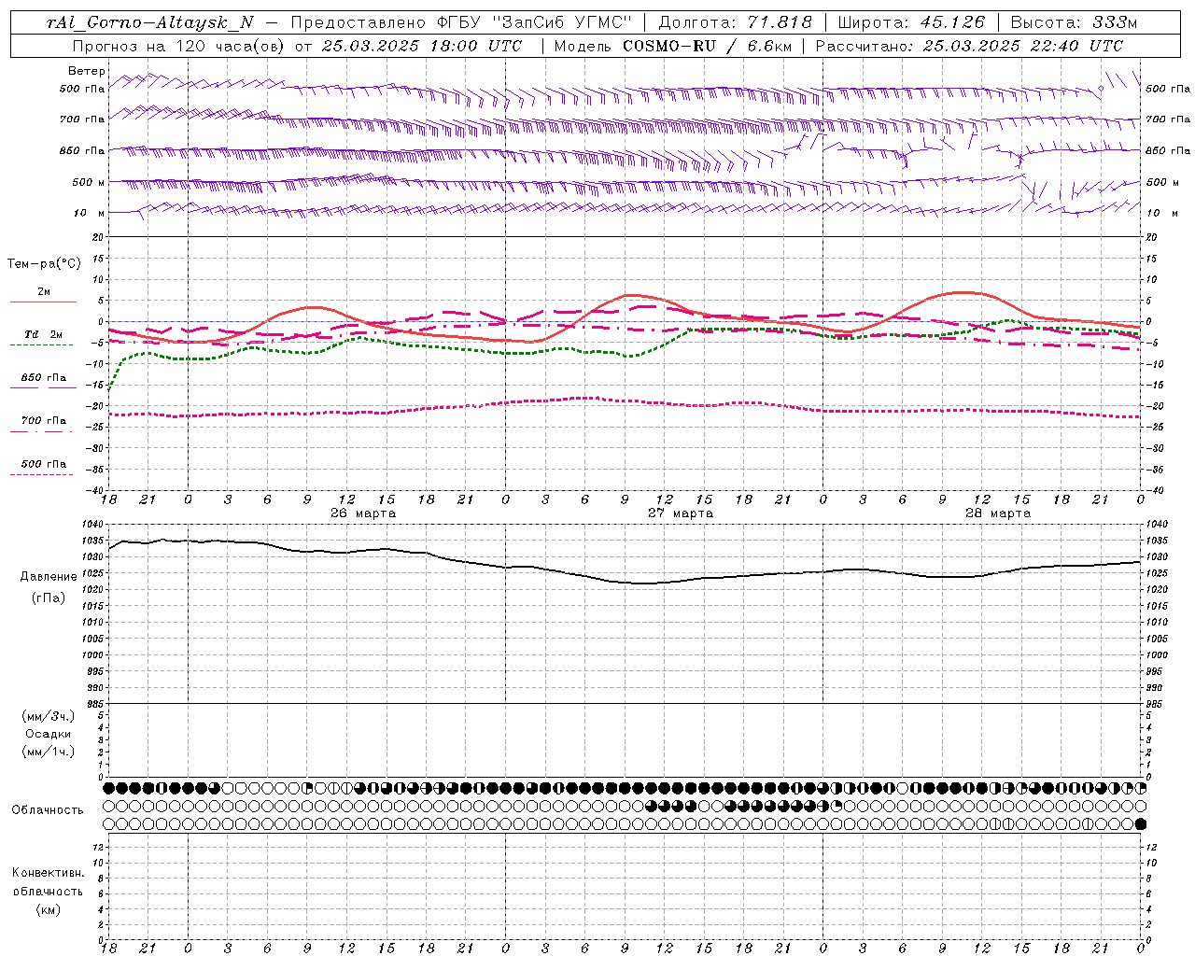The width and height of the screenshot is (1195, 956).
Task: Click the 700 гПа entry in the temperature legend
Action: pyautogui.click(x=43, y=423)
